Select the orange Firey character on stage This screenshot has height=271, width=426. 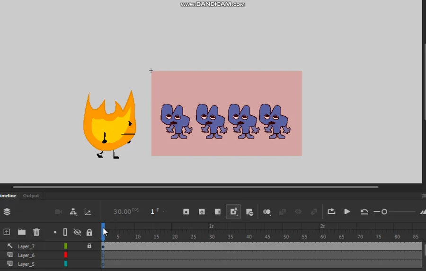click(110, 125)
